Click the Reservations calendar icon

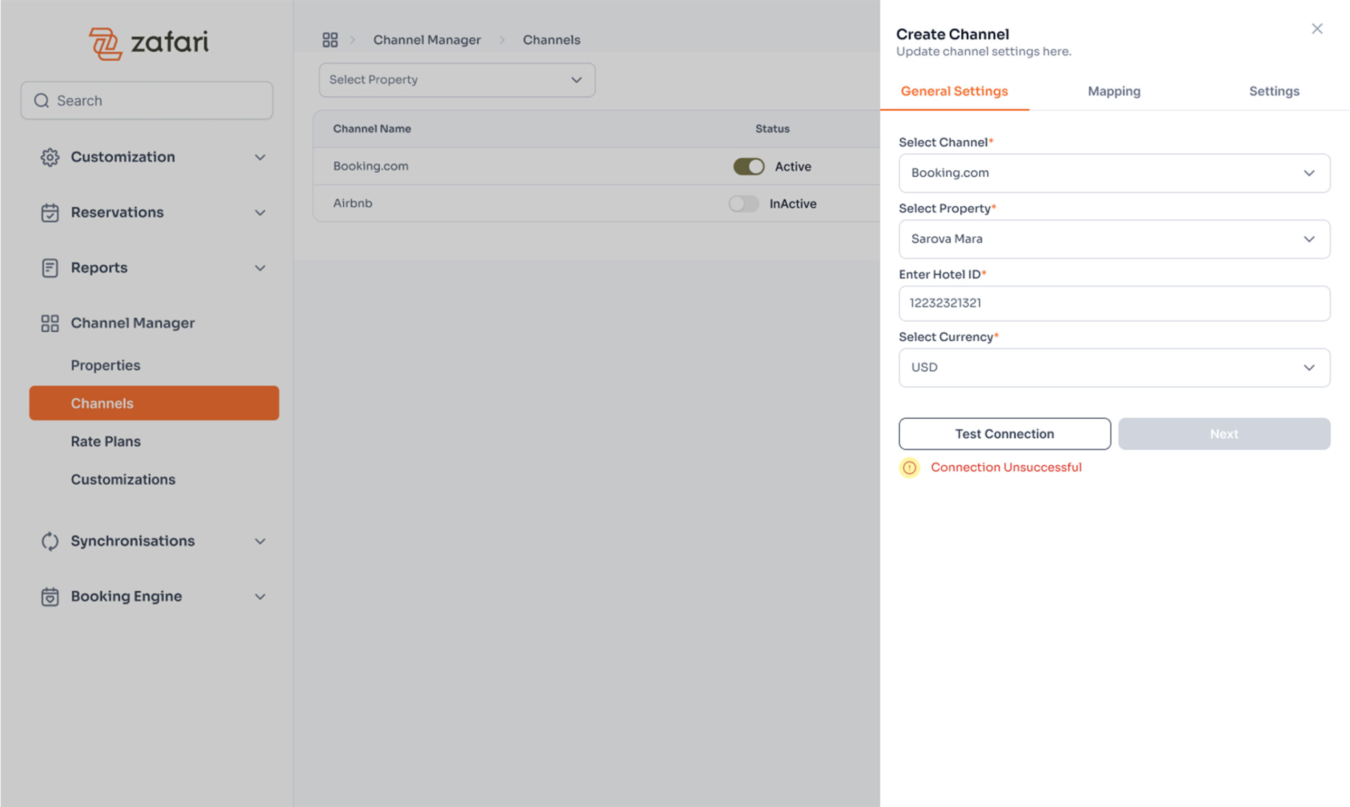point(50,213)
